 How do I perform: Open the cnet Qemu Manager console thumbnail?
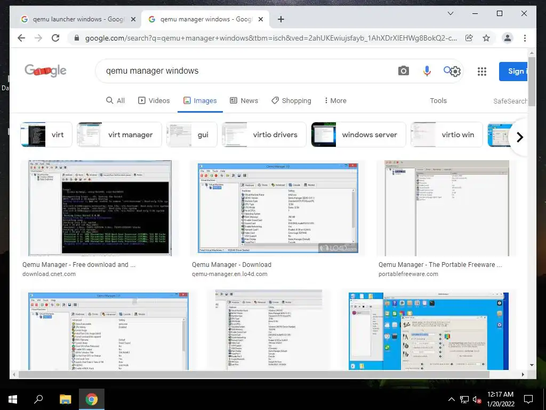pos(100,208)
